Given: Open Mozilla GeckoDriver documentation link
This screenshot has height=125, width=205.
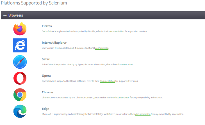Looking at the screenshot, I should (117, 31).
